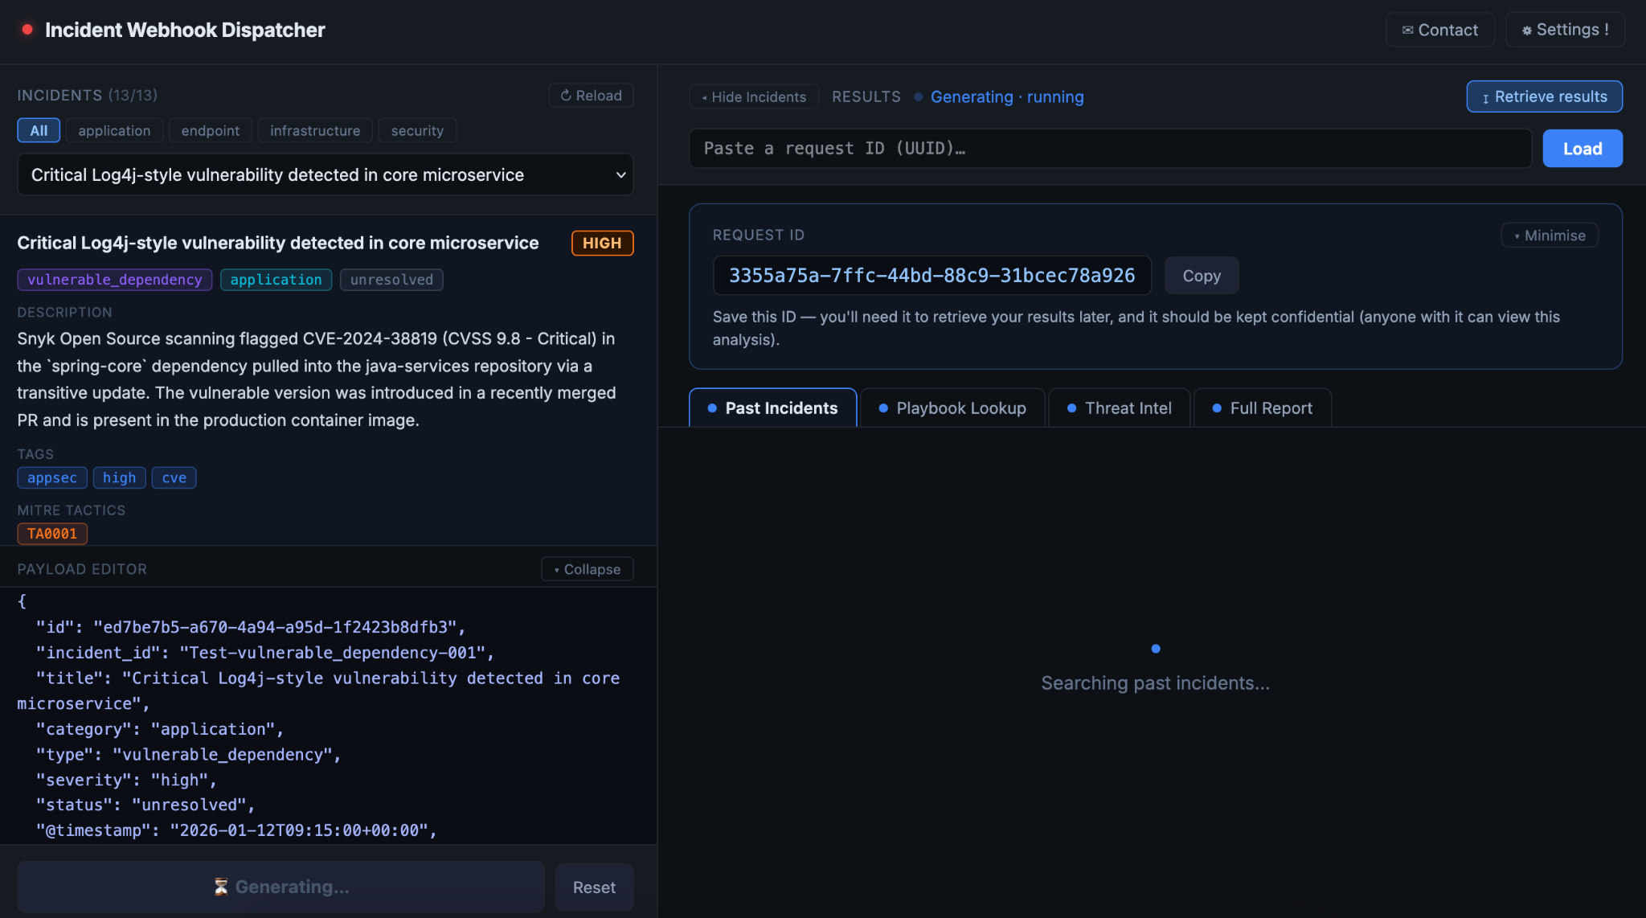Click the incident title heading
Image resolution: width=1646 pixels, height=918 pixels.
tap(278, 243)
